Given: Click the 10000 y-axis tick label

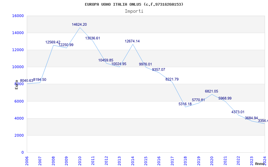Looking at the screenshot, I should pos(18,67).
